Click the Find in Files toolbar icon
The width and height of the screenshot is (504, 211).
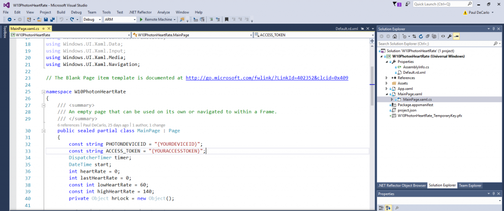coord(182,19)
